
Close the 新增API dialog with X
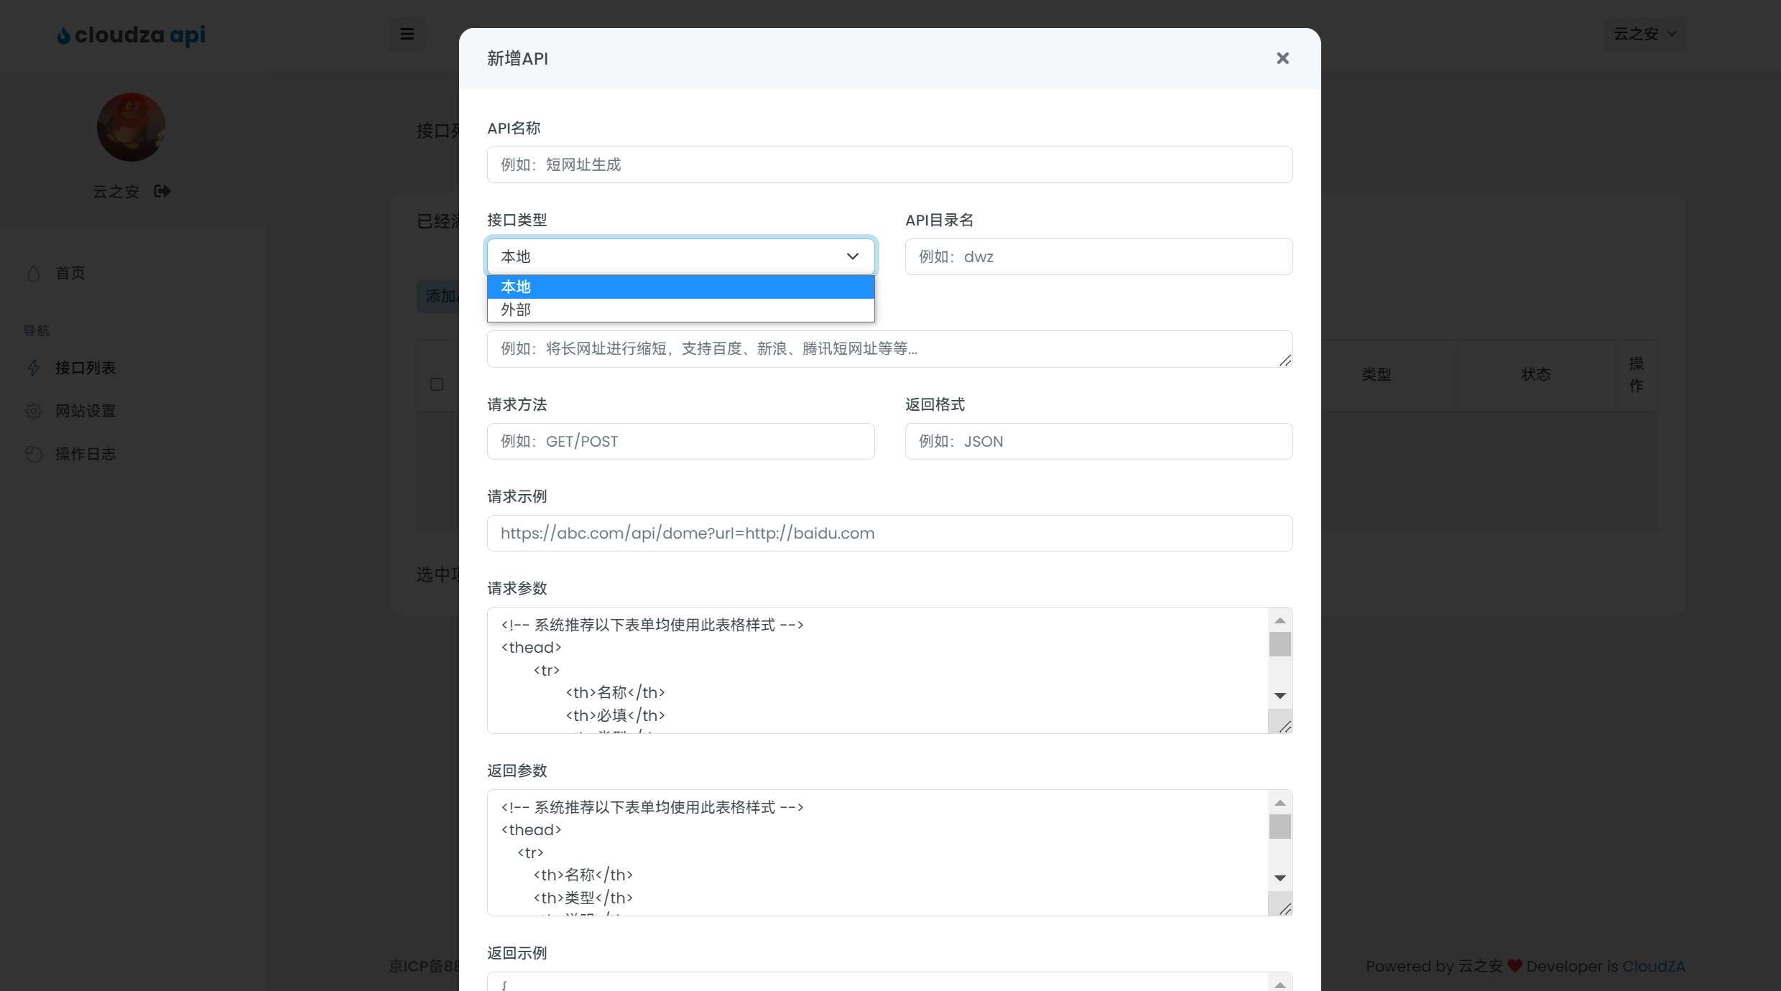click(1282, 58)
